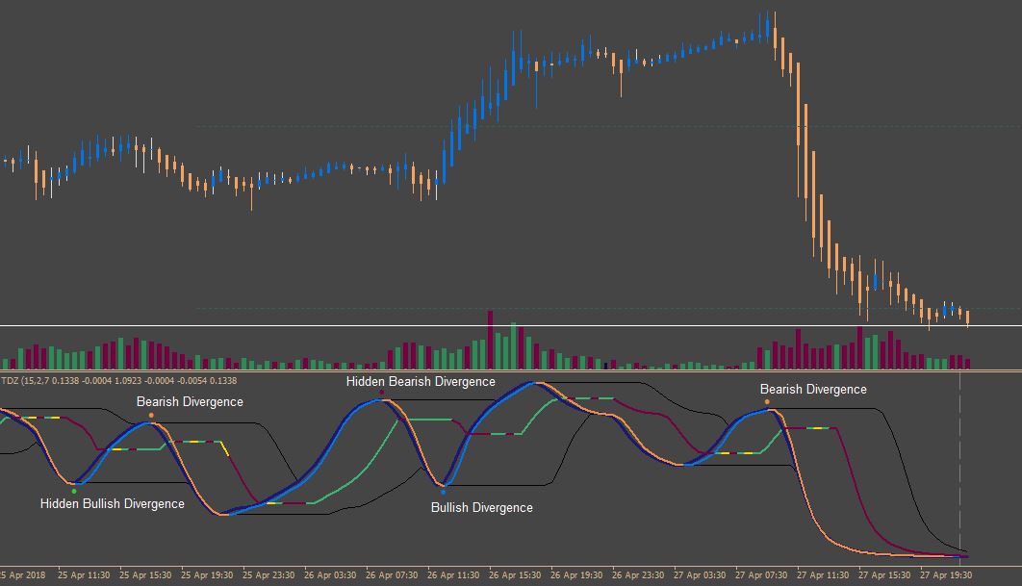Click the '27 Apr 19:30' time axis label
1022x586 pixels.
point(946,574)
